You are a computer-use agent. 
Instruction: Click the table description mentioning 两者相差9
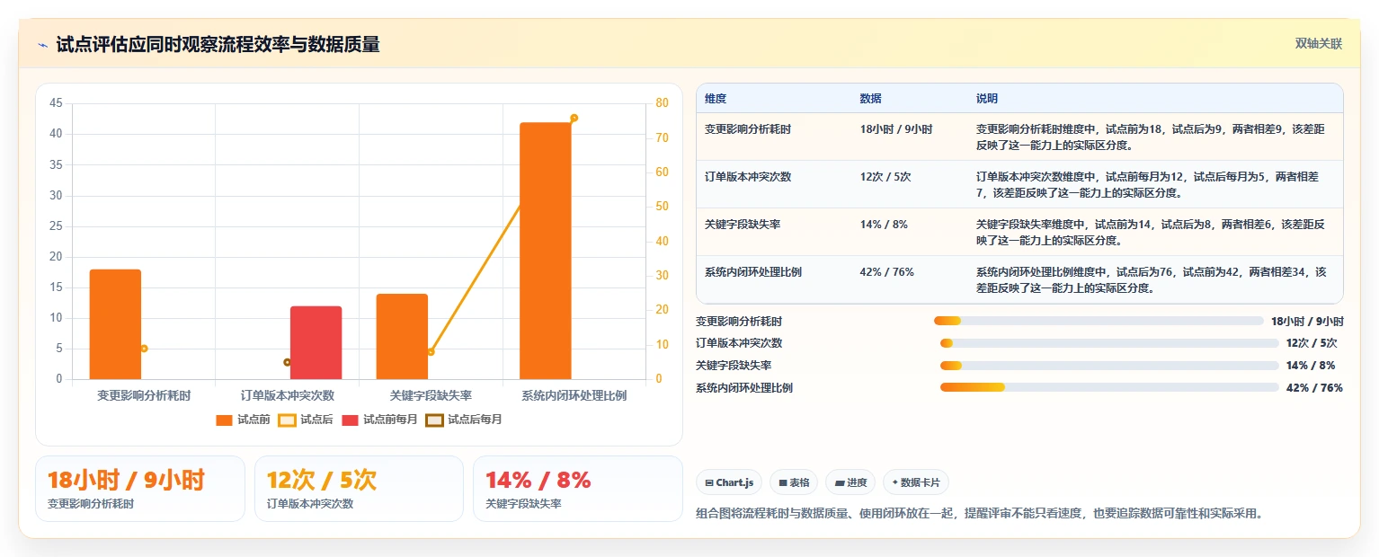click(1151, 137)
